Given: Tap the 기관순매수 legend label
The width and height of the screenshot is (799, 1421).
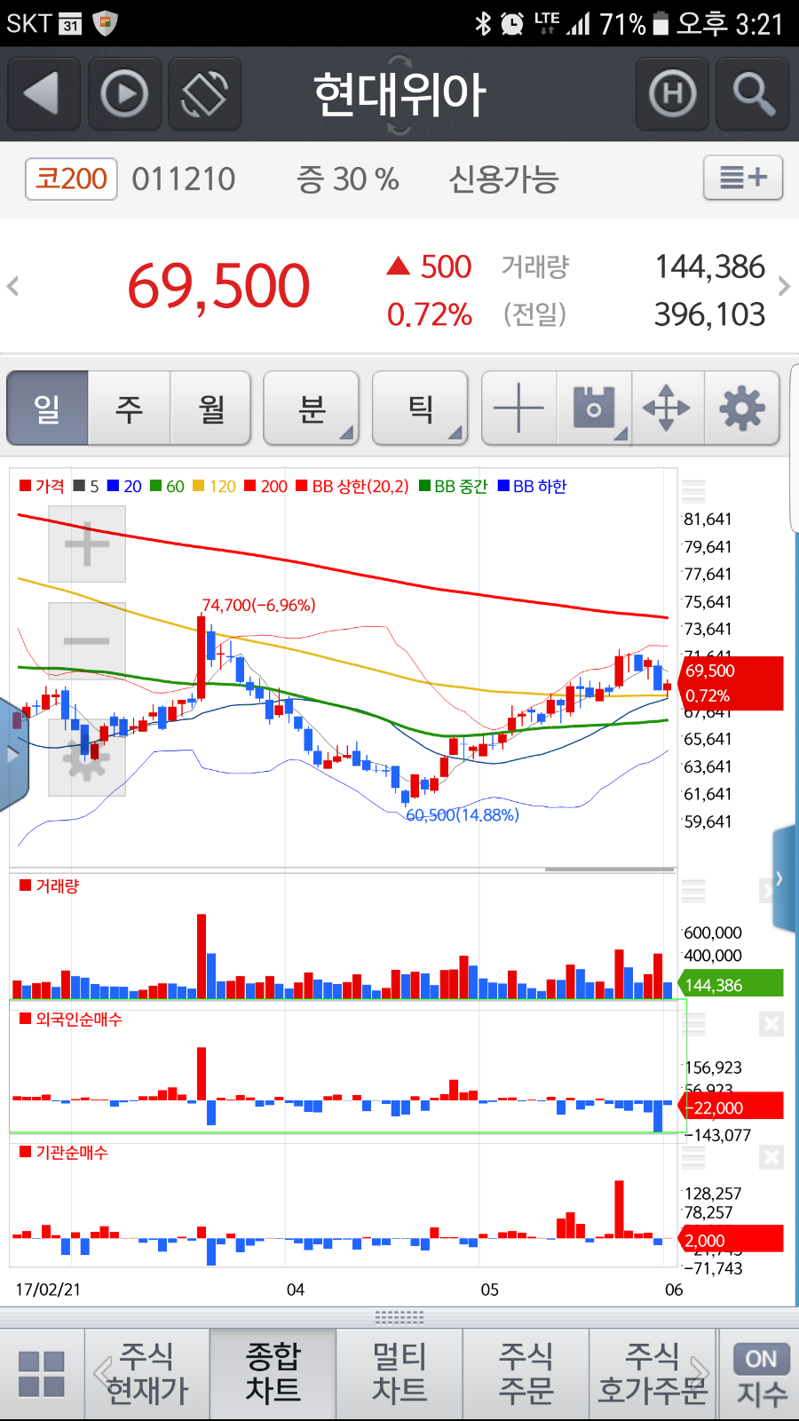Looking at the screenshot, I should click(x=63, y=1152).
